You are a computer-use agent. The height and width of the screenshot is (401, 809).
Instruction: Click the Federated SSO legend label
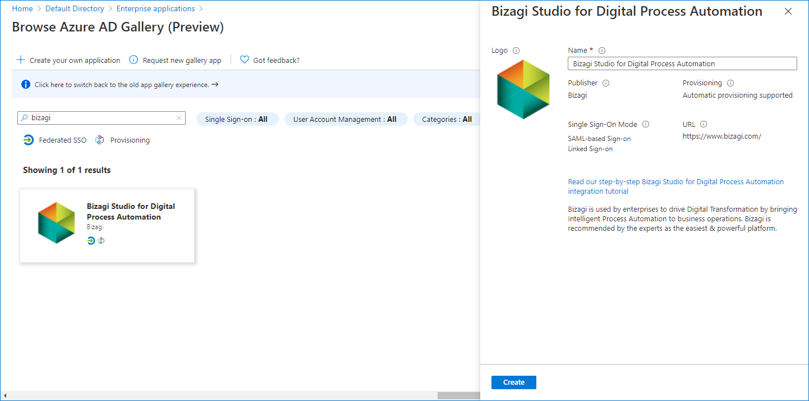(63, 140)
